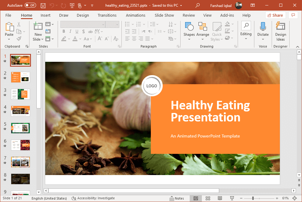Fit slide to current window
The height and width of the screenshot is (202, 302).
point(294,198)
